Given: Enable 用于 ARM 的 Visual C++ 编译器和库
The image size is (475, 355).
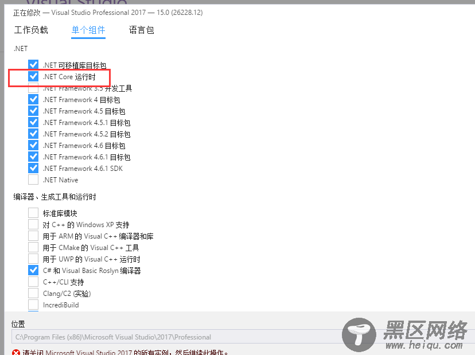Looking at the screenshot, I should click(x=33, y=236).
